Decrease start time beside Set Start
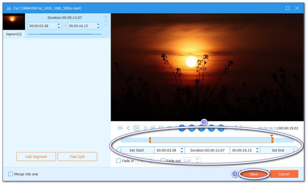Screen dimensions: 307x184 tap(182, 152)
